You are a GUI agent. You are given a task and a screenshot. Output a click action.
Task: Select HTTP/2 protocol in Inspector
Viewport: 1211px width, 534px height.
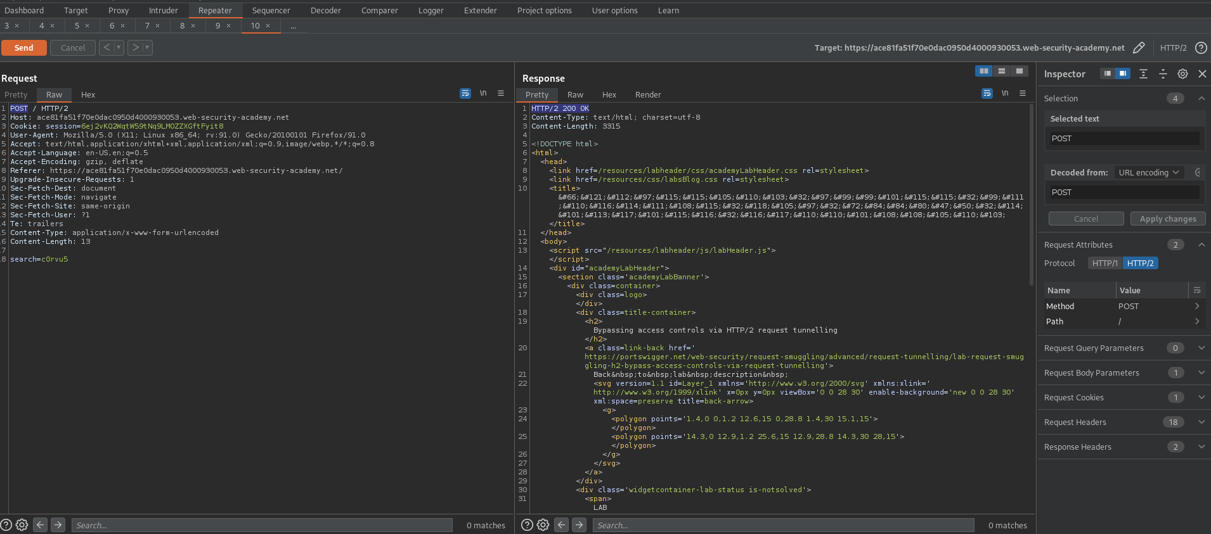[x=1141, y=263]
